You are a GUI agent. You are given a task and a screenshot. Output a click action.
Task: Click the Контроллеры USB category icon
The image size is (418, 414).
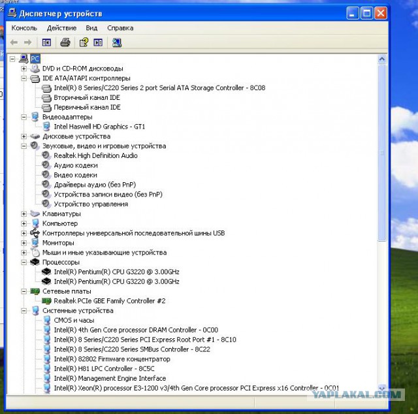35,233
